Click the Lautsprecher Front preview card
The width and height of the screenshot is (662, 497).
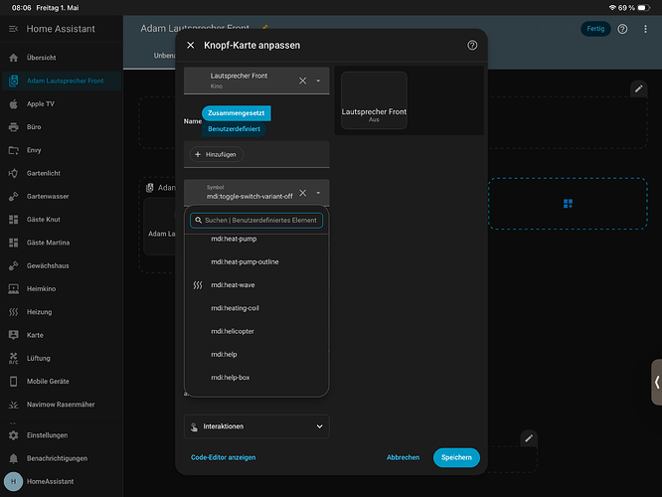point(374,100)
